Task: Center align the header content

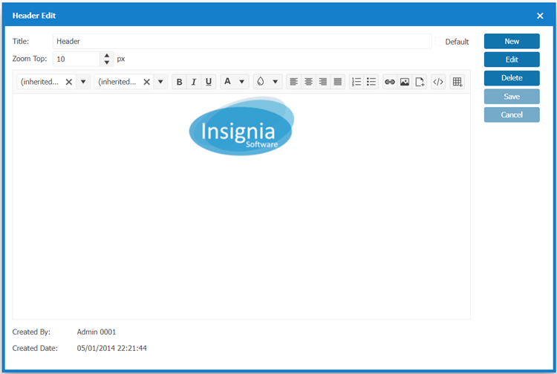Action: [308, 82]
